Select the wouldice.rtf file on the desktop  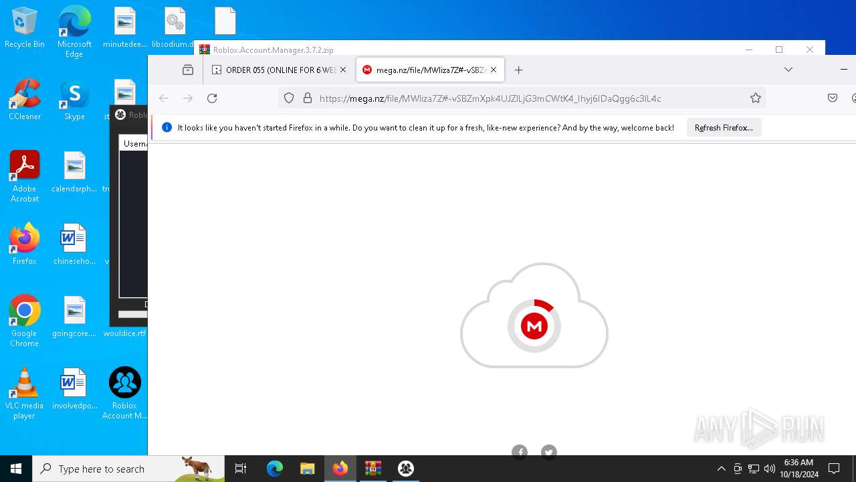(124, 333)
